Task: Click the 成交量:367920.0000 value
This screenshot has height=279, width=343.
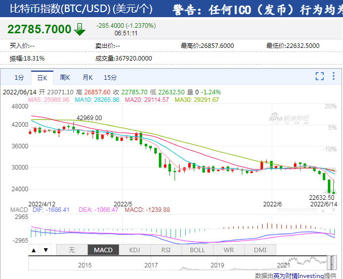Action: [x=123, y=59]
